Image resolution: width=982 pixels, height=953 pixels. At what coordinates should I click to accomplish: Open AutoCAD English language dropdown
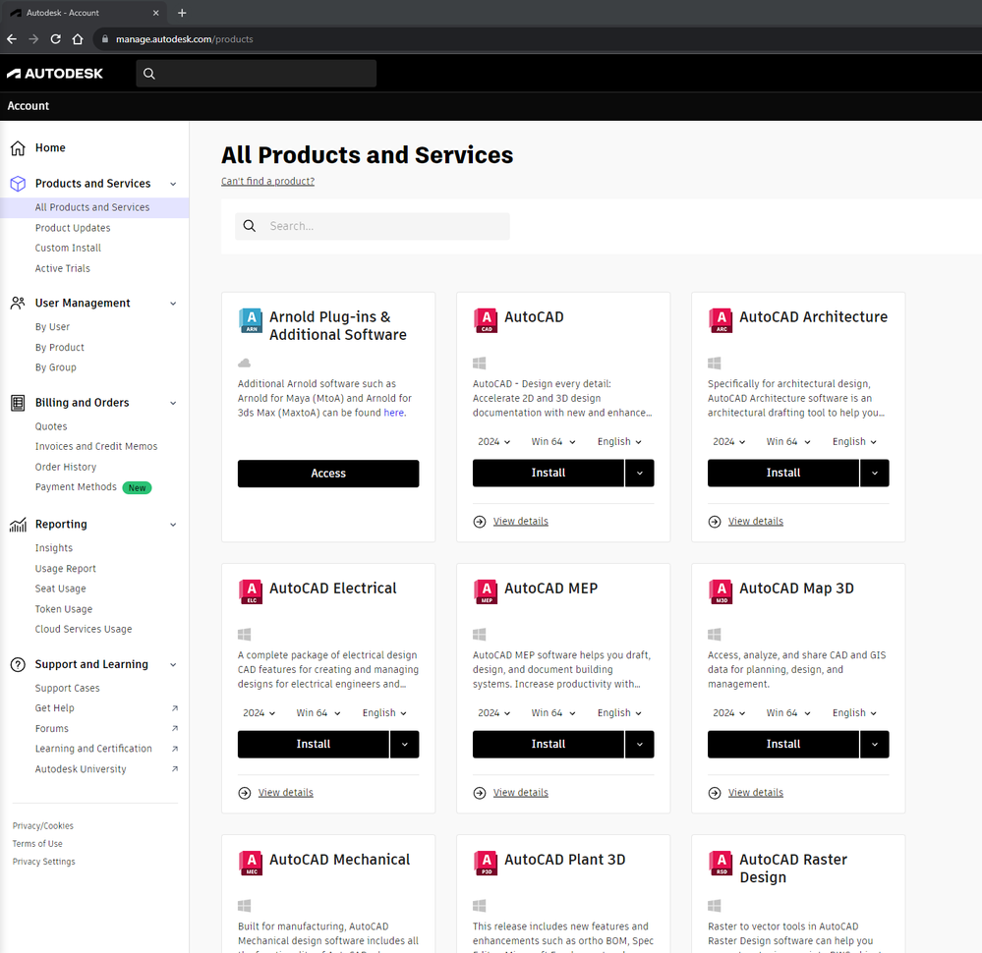tap(619, 441)
